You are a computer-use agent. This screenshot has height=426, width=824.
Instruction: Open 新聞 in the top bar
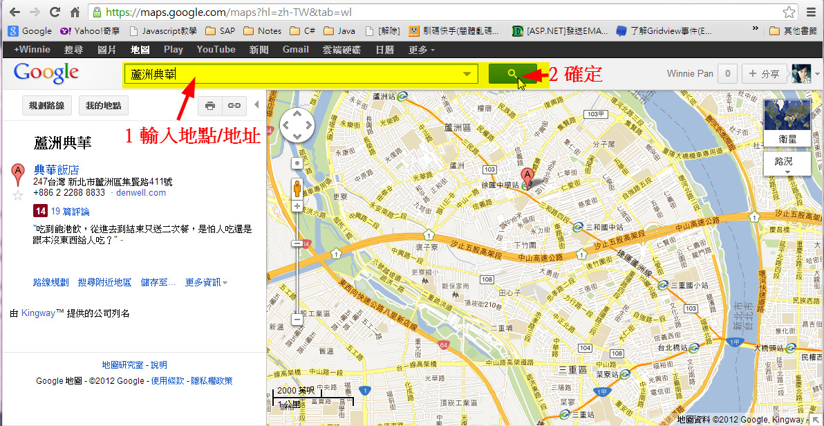tap(259, 49)
